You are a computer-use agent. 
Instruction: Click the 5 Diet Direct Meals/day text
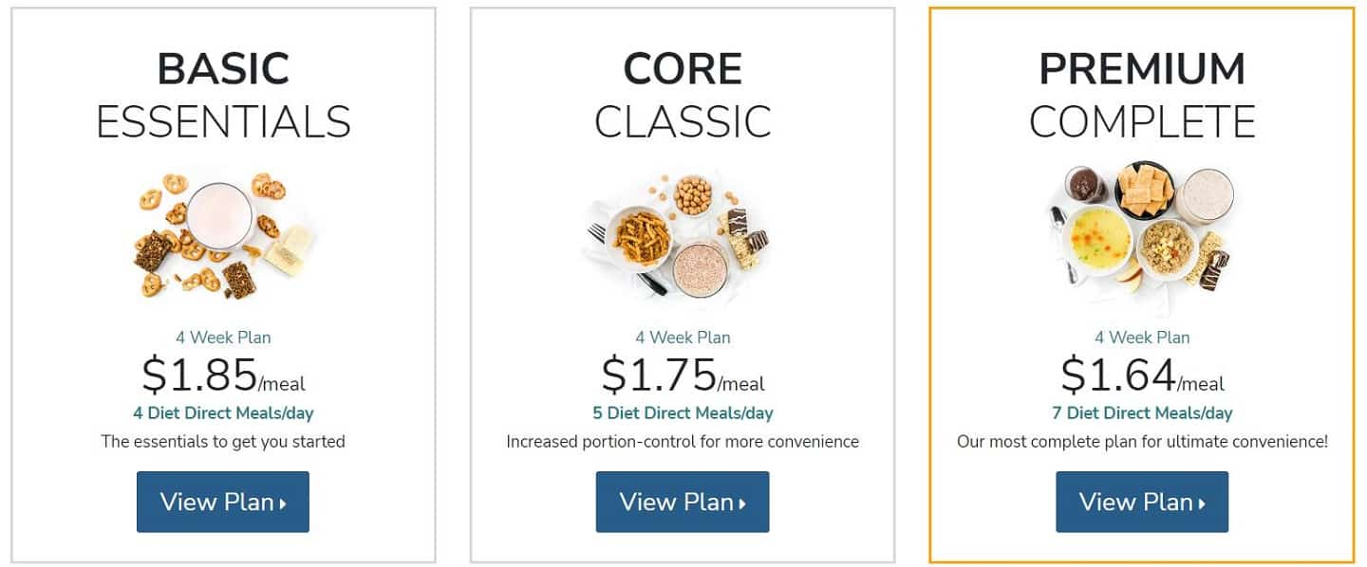coord(683,413)
